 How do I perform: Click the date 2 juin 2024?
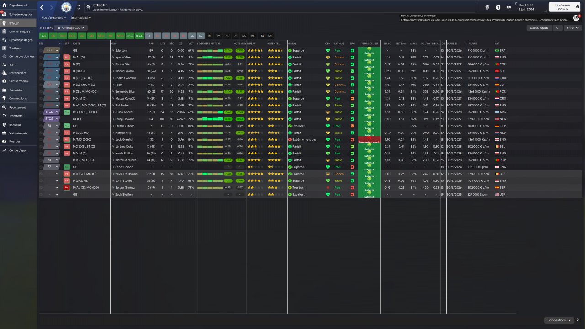(526, 9)
